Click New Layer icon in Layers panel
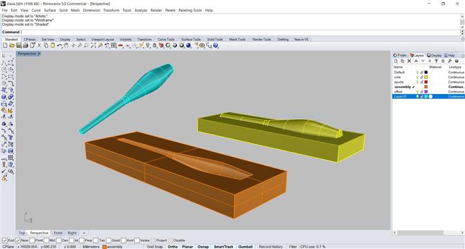 396,61
